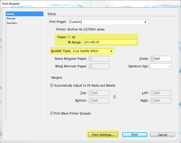This screenshot has width=181, height=143.
Task: Click the Left margin field
Action: pos(163,93)
